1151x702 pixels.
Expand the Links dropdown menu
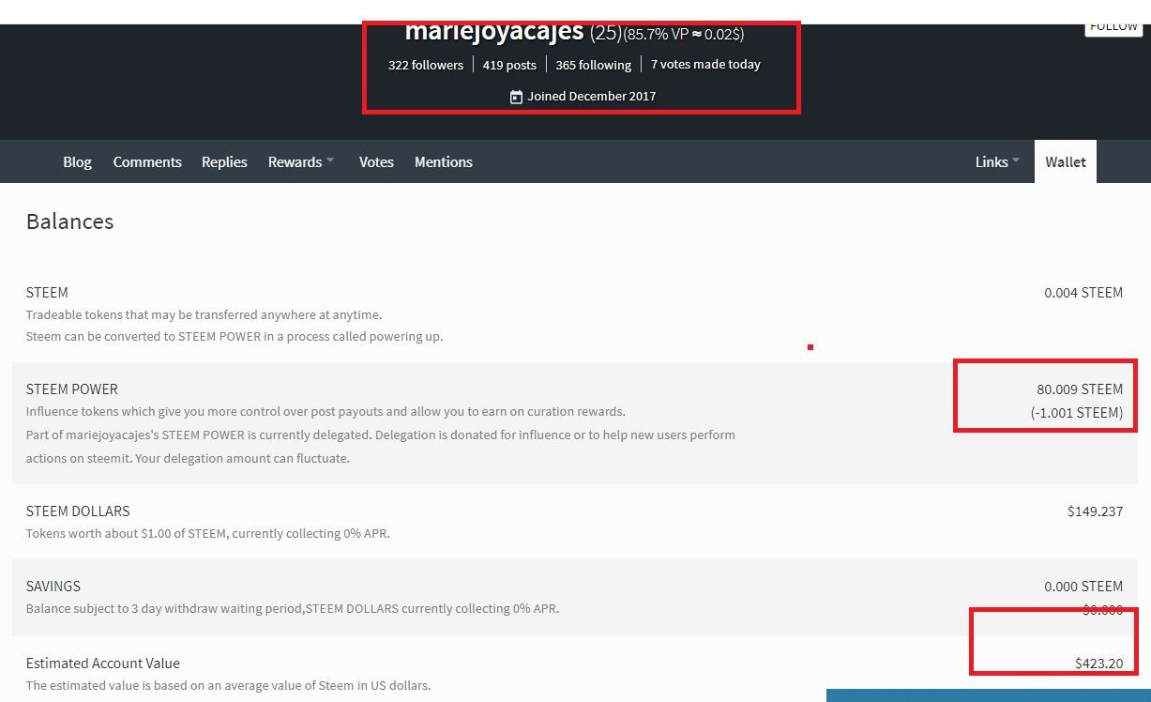pos(997,162)
